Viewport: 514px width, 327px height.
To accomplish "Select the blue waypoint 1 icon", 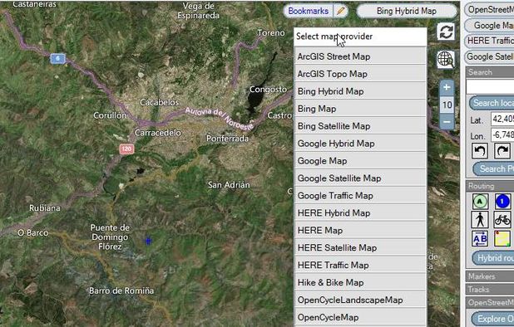I will point(502,202).
